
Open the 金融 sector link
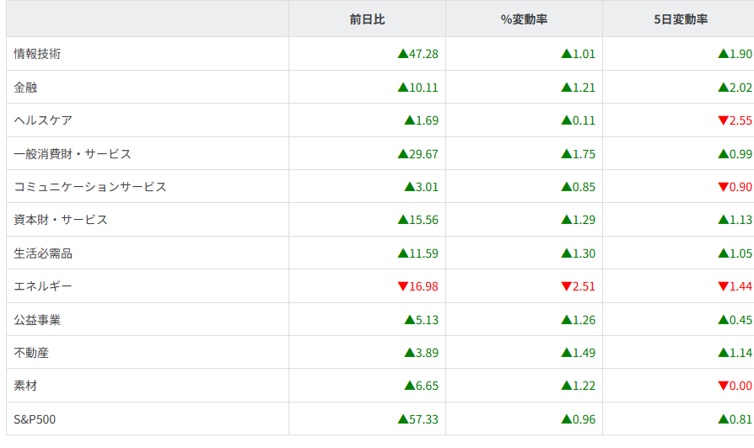click(x=26, y=87)
